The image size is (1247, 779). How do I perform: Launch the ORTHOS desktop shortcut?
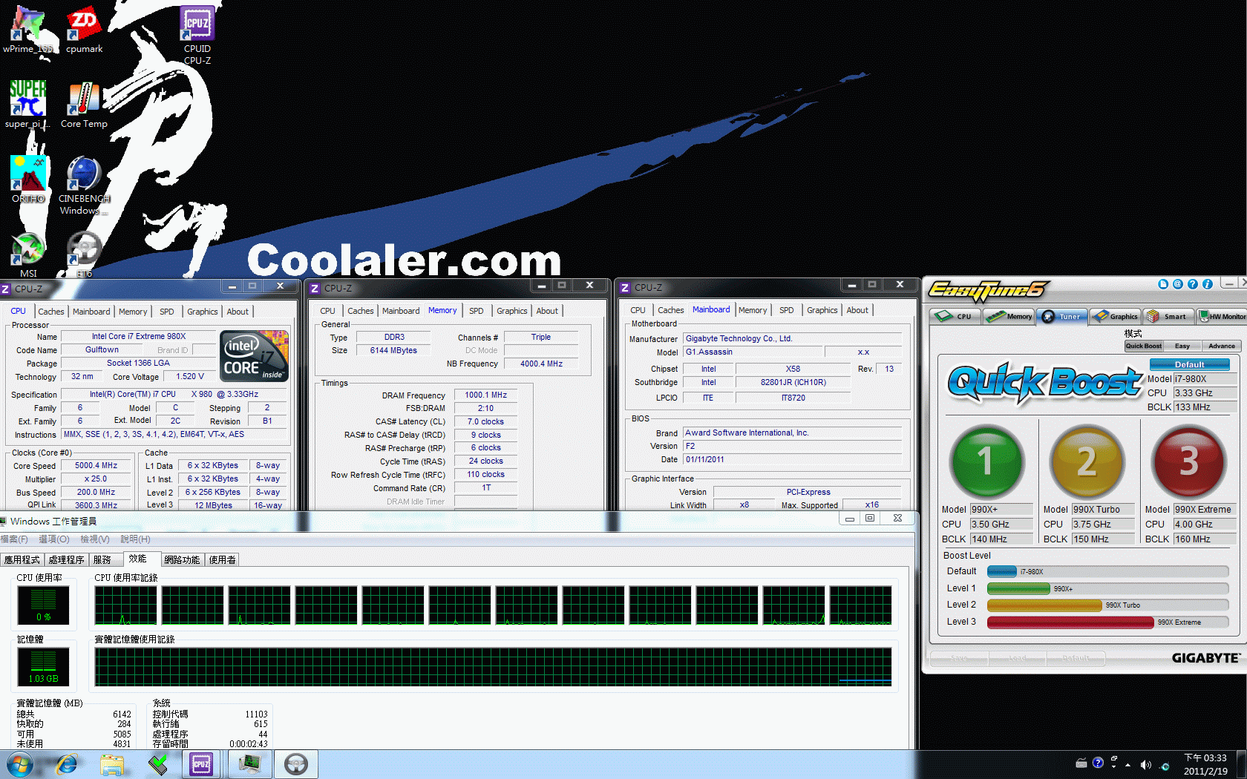[28, 179]
